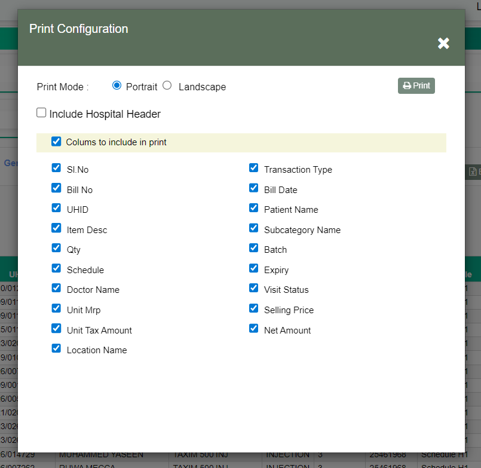Uncheck the Transaction Type column
Screen dimensions: 481x468
(x=254, y=167)
